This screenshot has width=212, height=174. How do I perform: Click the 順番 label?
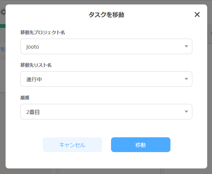pos(25,98)
